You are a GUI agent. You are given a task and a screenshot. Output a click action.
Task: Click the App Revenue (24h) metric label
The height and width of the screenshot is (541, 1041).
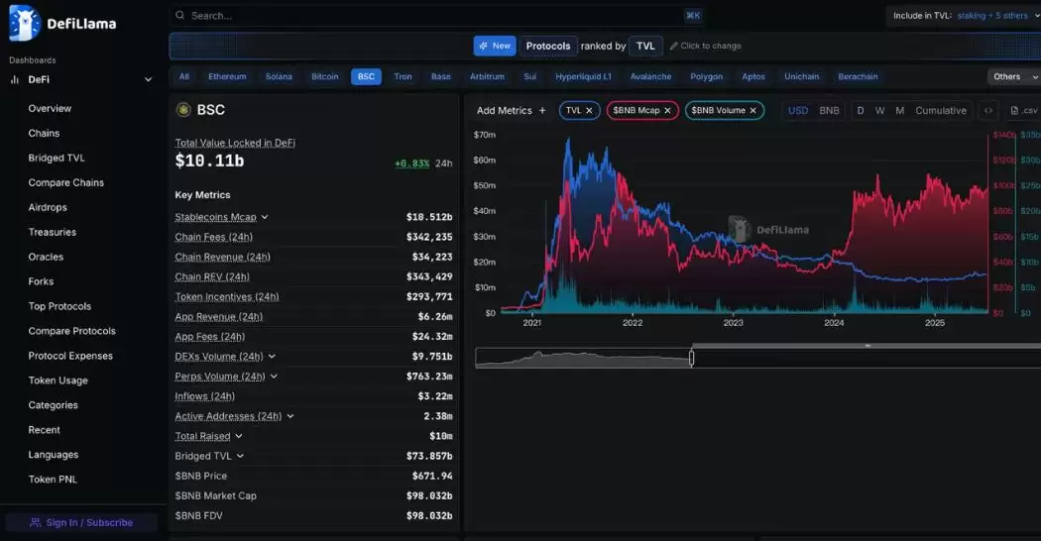pos(219,317)
